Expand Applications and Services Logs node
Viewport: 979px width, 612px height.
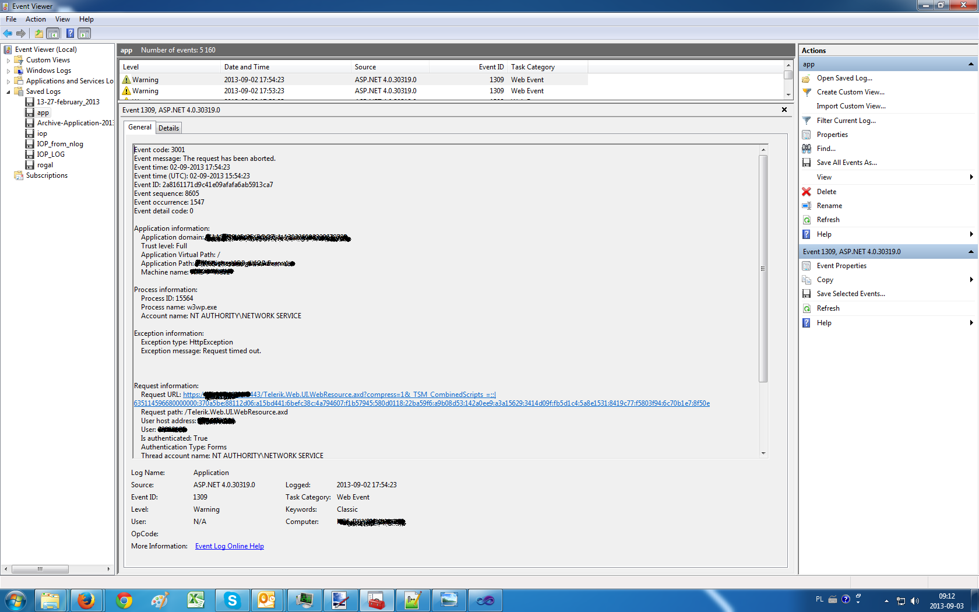[x=8, y=81]
